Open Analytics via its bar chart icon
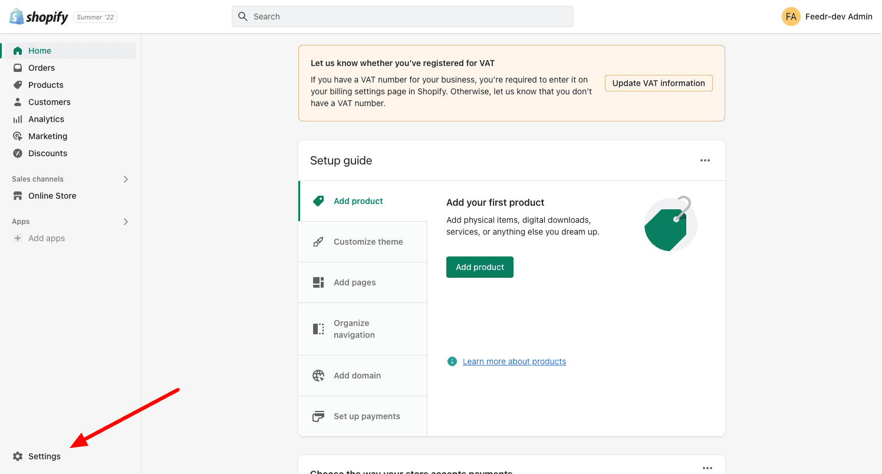Image resolution: width=882 pixels, height=474 pixels. 18,119
